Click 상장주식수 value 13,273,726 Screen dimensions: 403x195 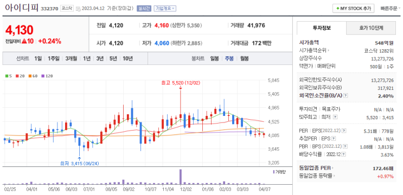pyautogui.click(x=382, y=58)
